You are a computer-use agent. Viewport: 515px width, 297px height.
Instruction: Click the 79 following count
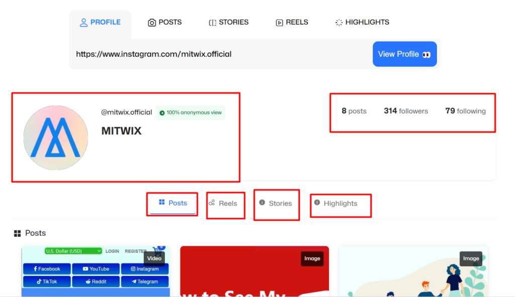click(465, 111)
